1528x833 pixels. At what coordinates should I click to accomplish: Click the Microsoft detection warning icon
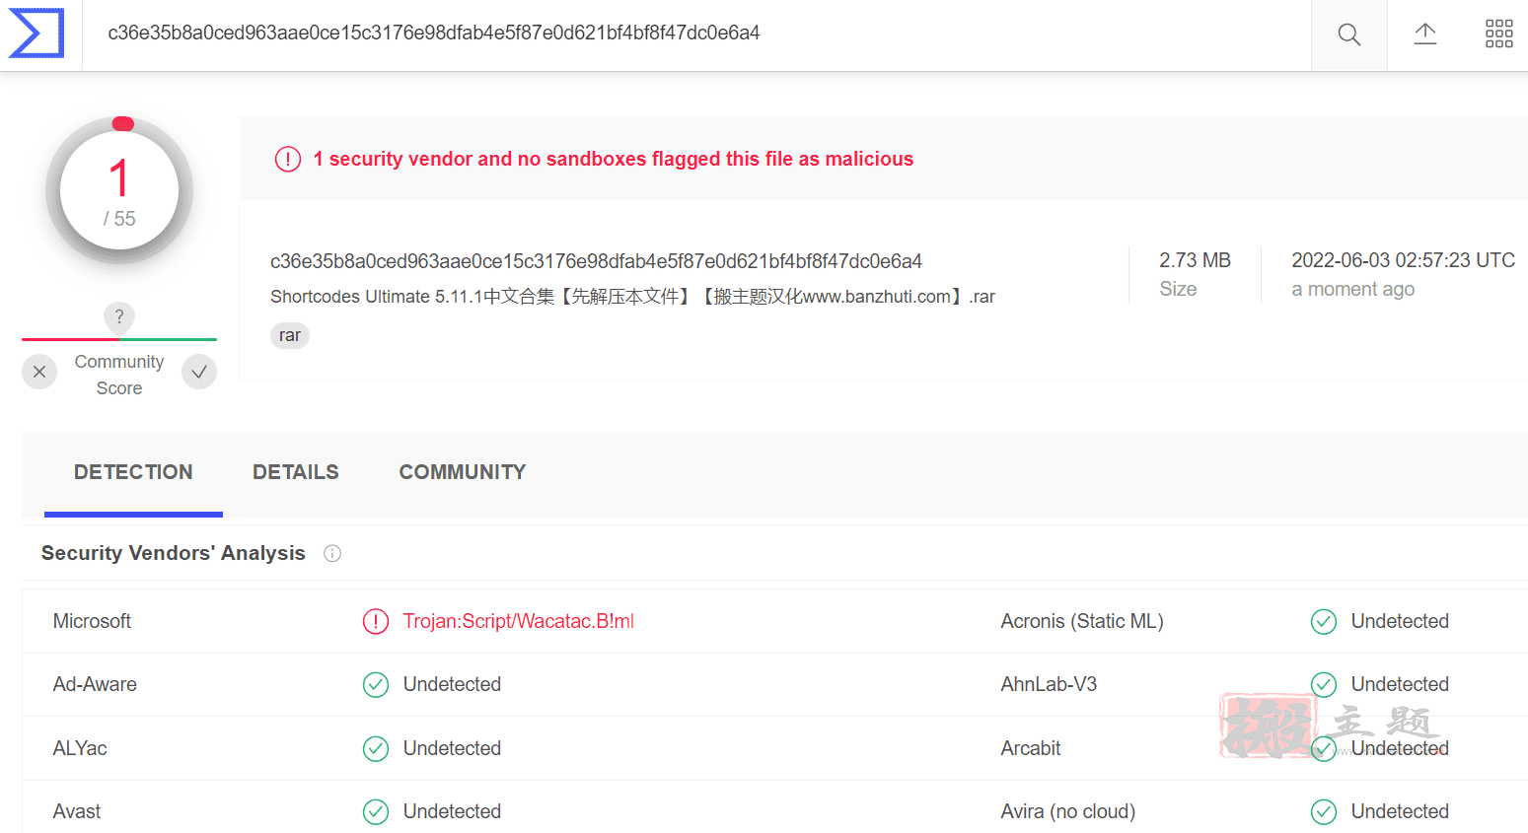(376, 621)
